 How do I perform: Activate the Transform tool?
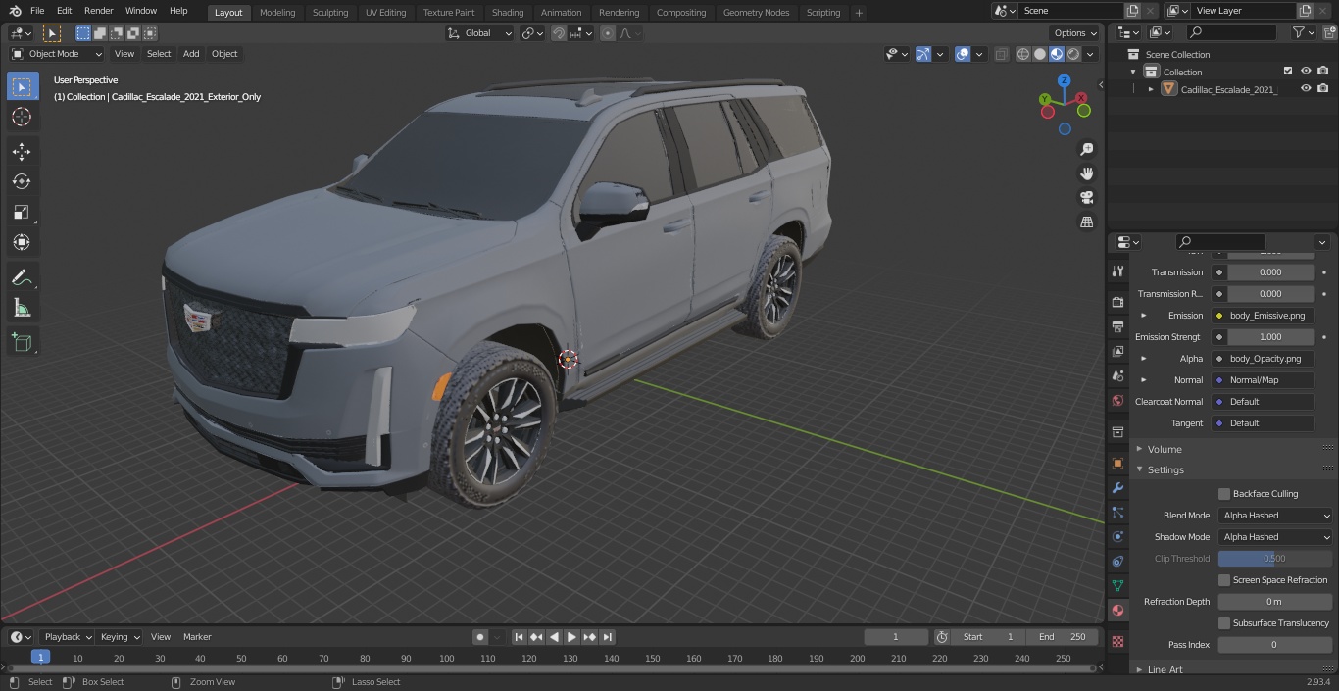click(x=22, y=242)
